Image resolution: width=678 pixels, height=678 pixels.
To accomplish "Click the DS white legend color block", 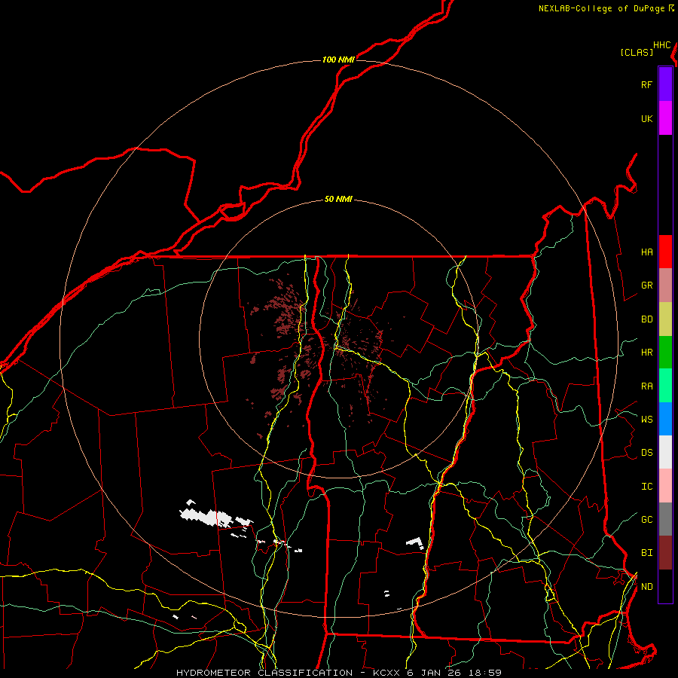I will click(665, 452).
